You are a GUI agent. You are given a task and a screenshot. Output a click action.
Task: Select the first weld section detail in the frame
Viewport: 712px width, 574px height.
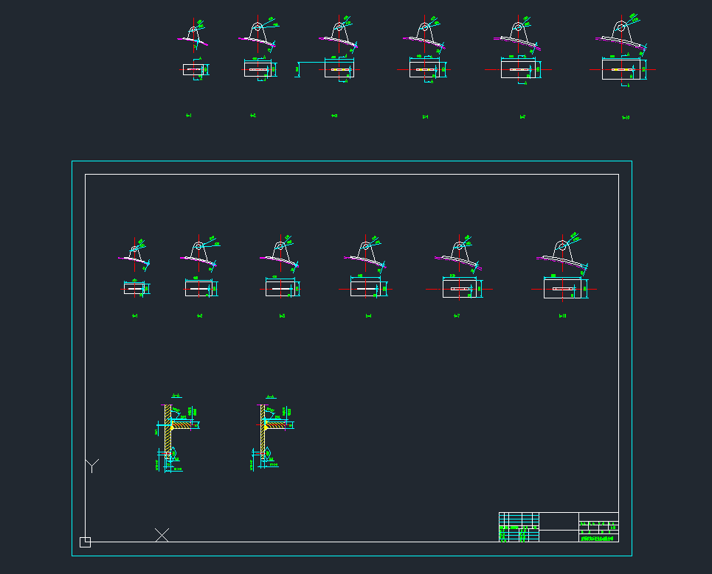pos(176,438)
